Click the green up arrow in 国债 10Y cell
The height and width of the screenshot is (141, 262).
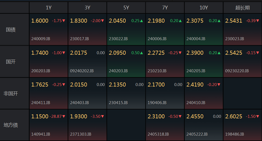(219, 21)
